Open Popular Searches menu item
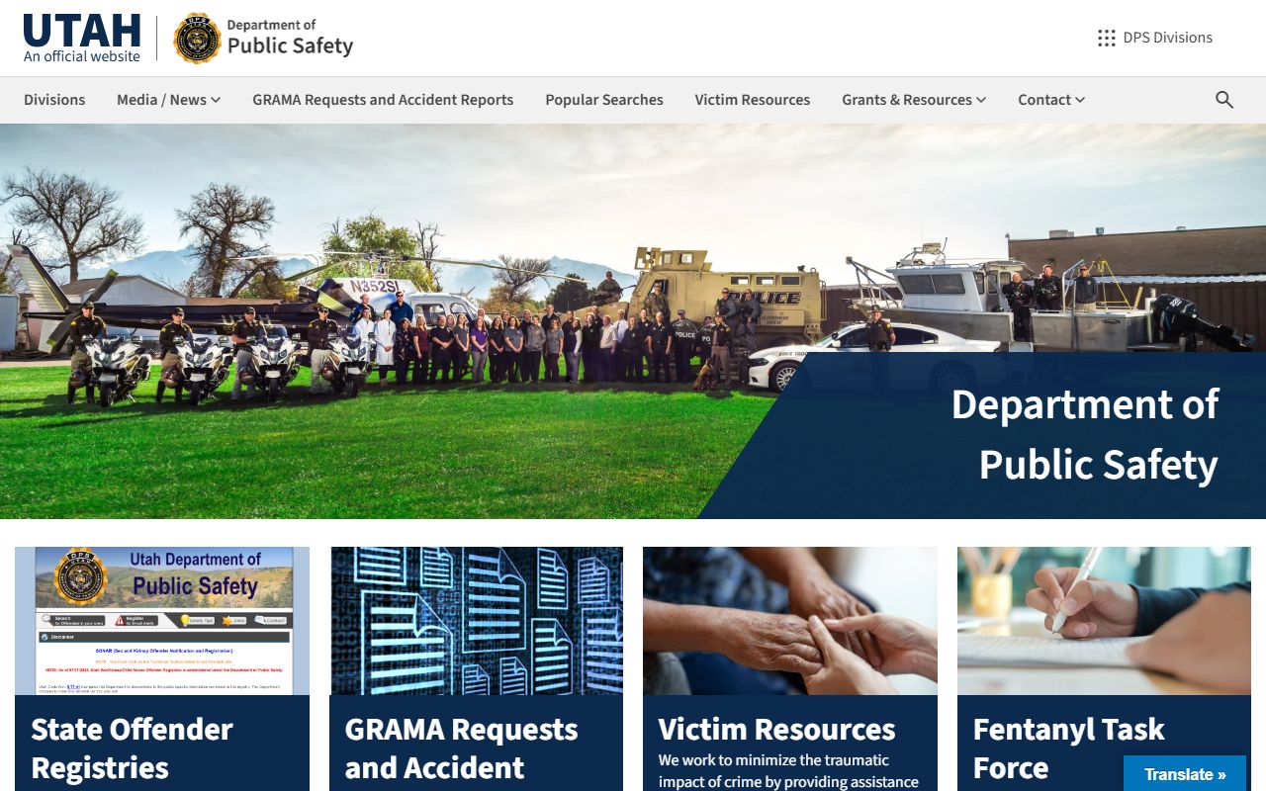 [x=604, y=100]
